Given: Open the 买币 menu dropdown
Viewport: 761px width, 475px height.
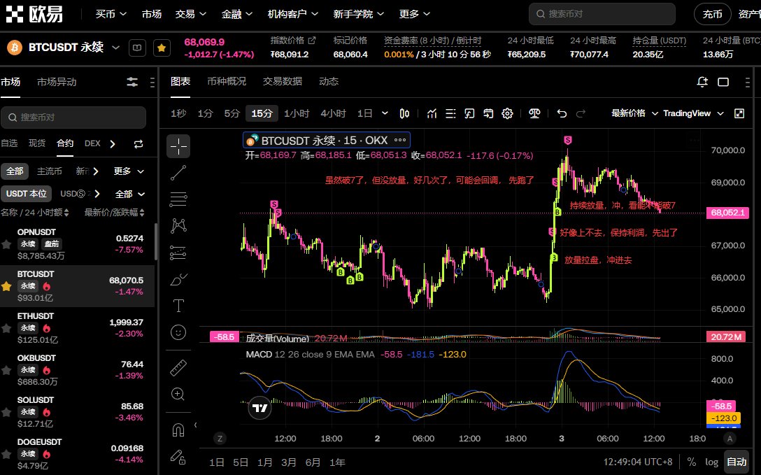Looking at the screenshot, I should coord(111,14).
